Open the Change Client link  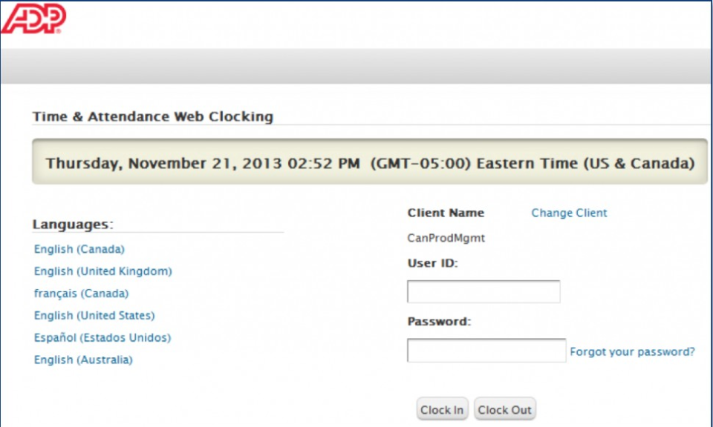point(569,213)
